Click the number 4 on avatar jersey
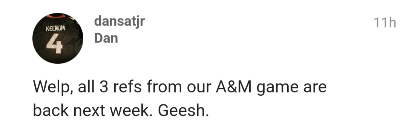 [x=54, y=44]
